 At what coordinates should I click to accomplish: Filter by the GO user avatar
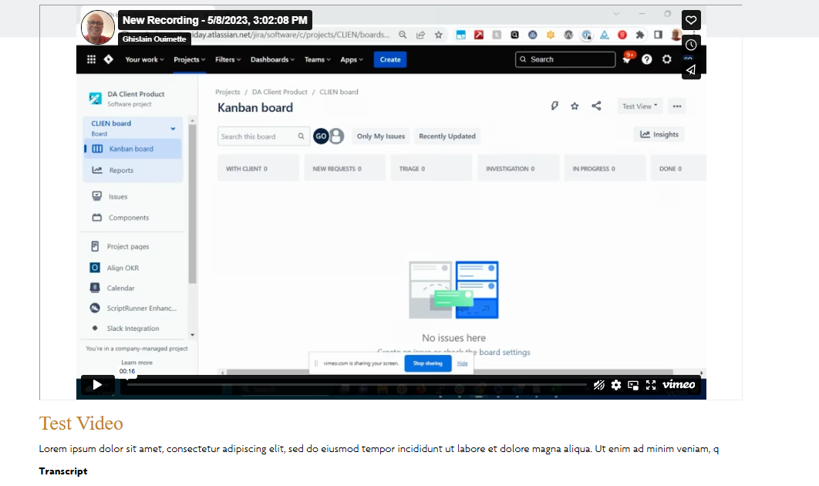tap(321, 137)
